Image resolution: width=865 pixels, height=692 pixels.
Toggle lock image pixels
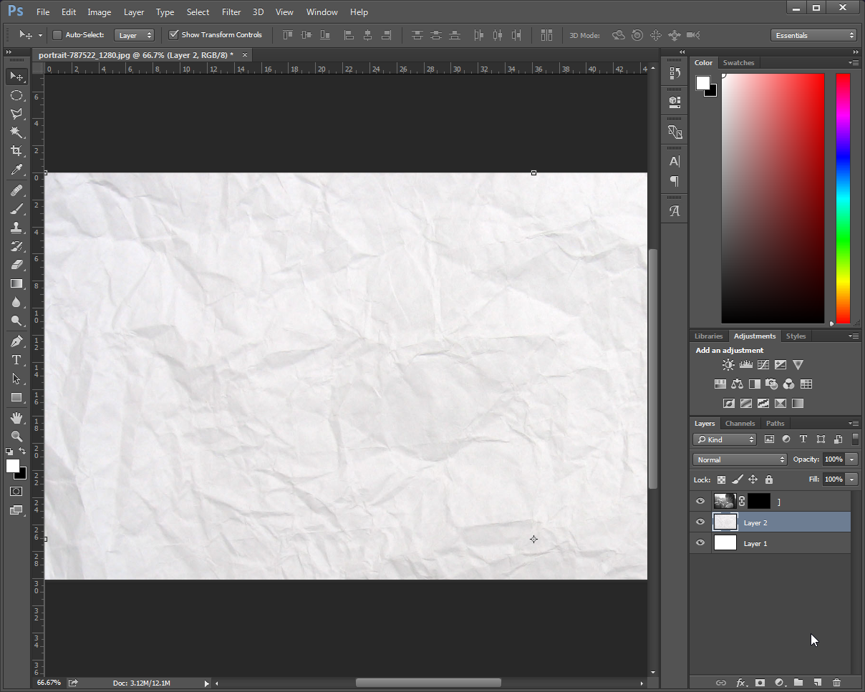click(x=738, y=479)
